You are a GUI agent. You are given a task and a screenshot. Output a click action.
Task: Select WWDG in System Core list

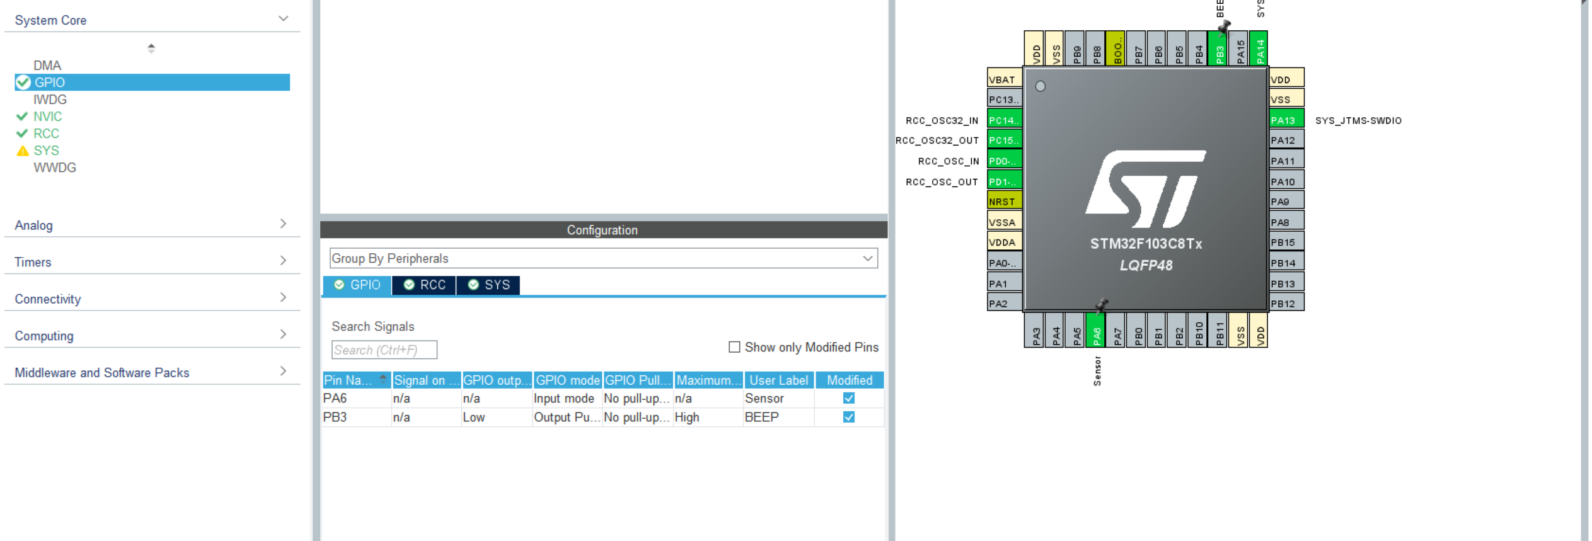click(x=55, y=168)
